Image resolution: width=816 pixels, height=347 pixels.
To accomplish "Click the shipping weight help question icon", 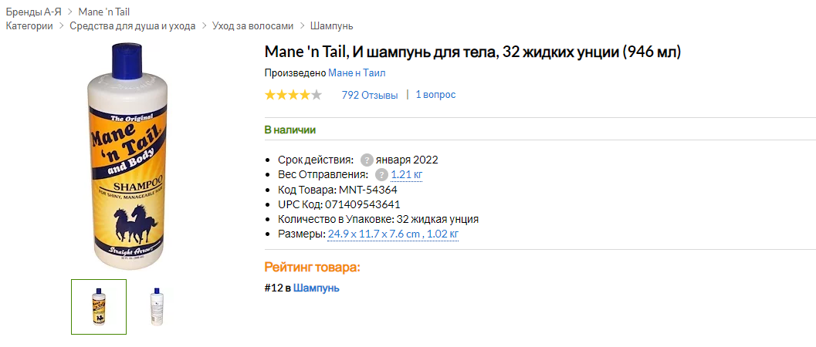I will [381, 175].
